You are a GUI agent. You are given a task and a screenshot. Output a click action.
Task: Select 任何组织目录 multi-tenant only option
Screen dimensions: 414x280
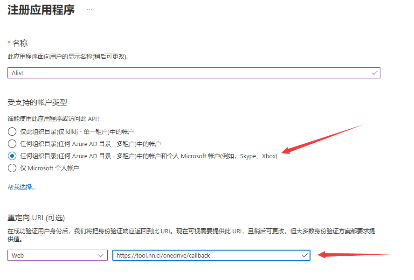[12, 144]
